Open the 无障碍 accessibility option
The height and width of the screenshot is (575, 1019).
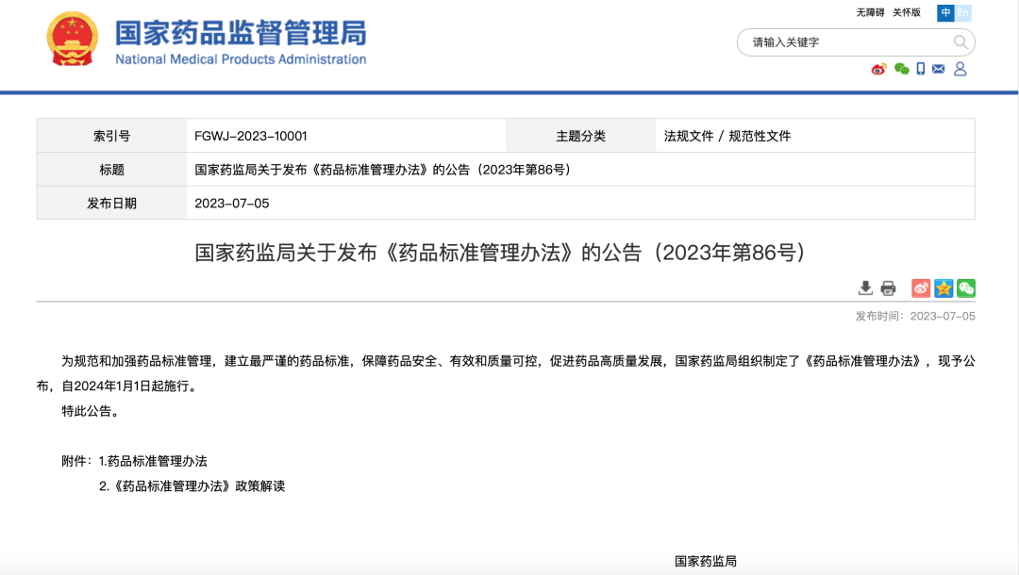pos(871,13)
